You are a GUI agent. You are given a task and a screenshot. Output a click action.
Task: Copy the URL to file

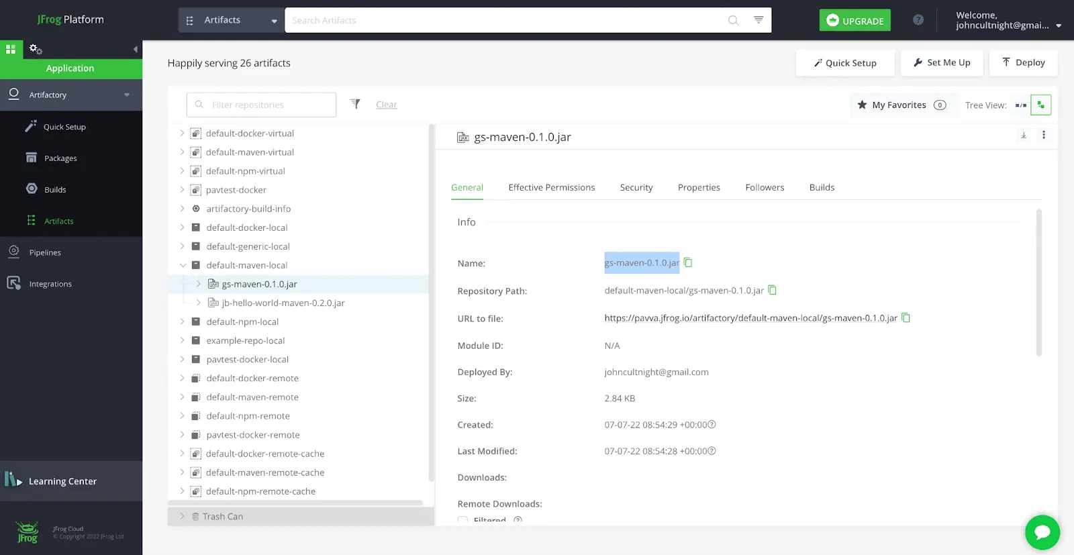[906, 317]
